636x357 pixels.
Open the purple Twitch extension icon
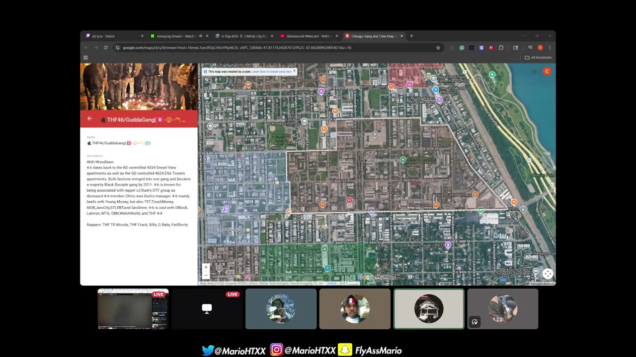point(481,48)
